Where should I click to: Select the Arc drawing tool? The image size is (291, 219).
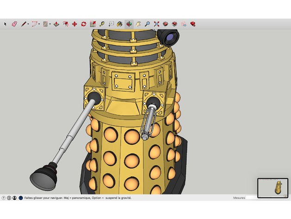point(34,24)
